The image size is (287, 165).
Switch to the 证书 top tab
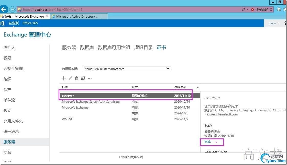click(x=161, y=48)
